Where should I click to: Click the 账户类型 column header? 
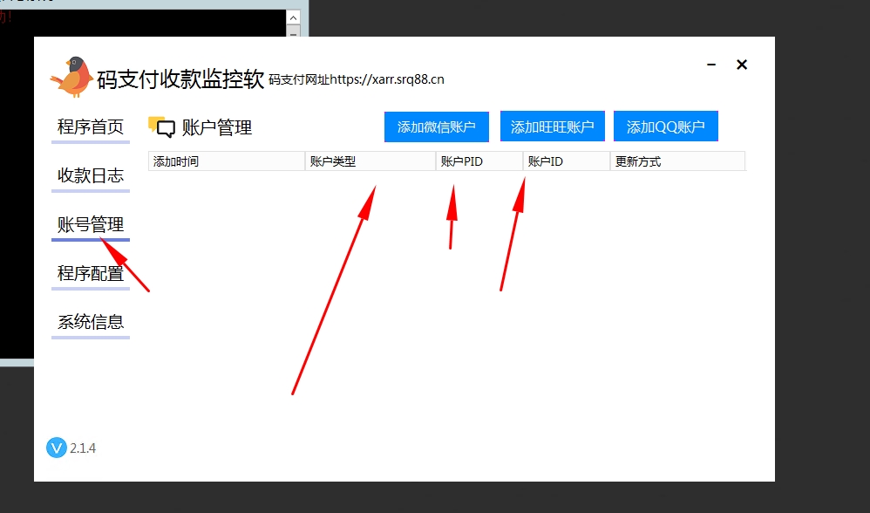[x=370, y=161]
